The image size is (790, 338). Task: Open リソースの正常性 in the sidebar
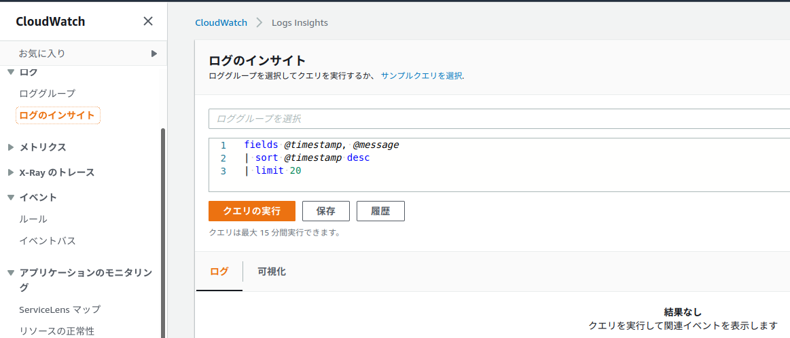pos(56,331)
